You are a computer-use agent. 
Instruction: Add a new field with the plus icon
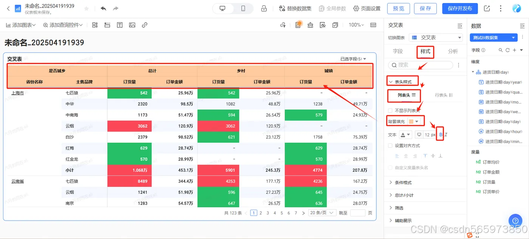pos(515,50)
